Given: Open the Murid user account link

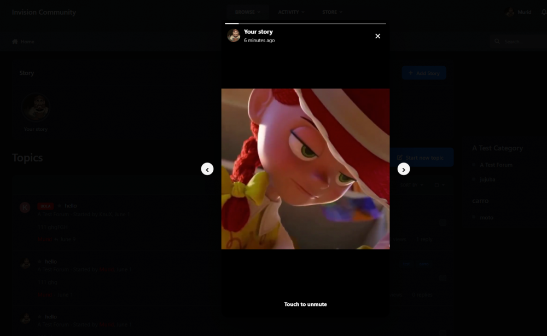Looking at the screenshot, I should [x=525, y=12].
